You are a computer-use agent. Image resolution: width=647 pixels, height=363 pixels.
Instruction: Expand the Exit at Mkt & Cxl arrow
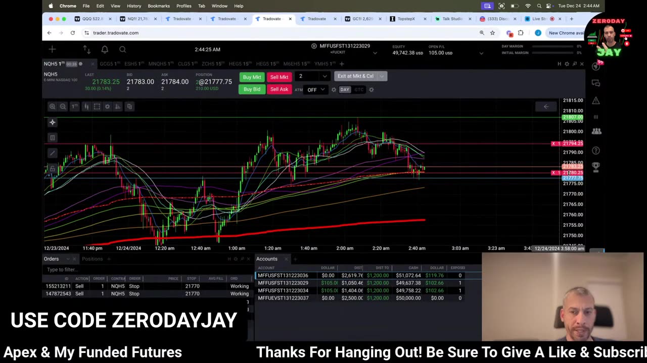point(382,76)
